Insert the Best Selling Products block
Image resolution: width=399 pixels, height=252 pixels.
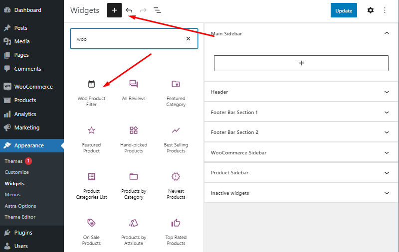(176, 140)
